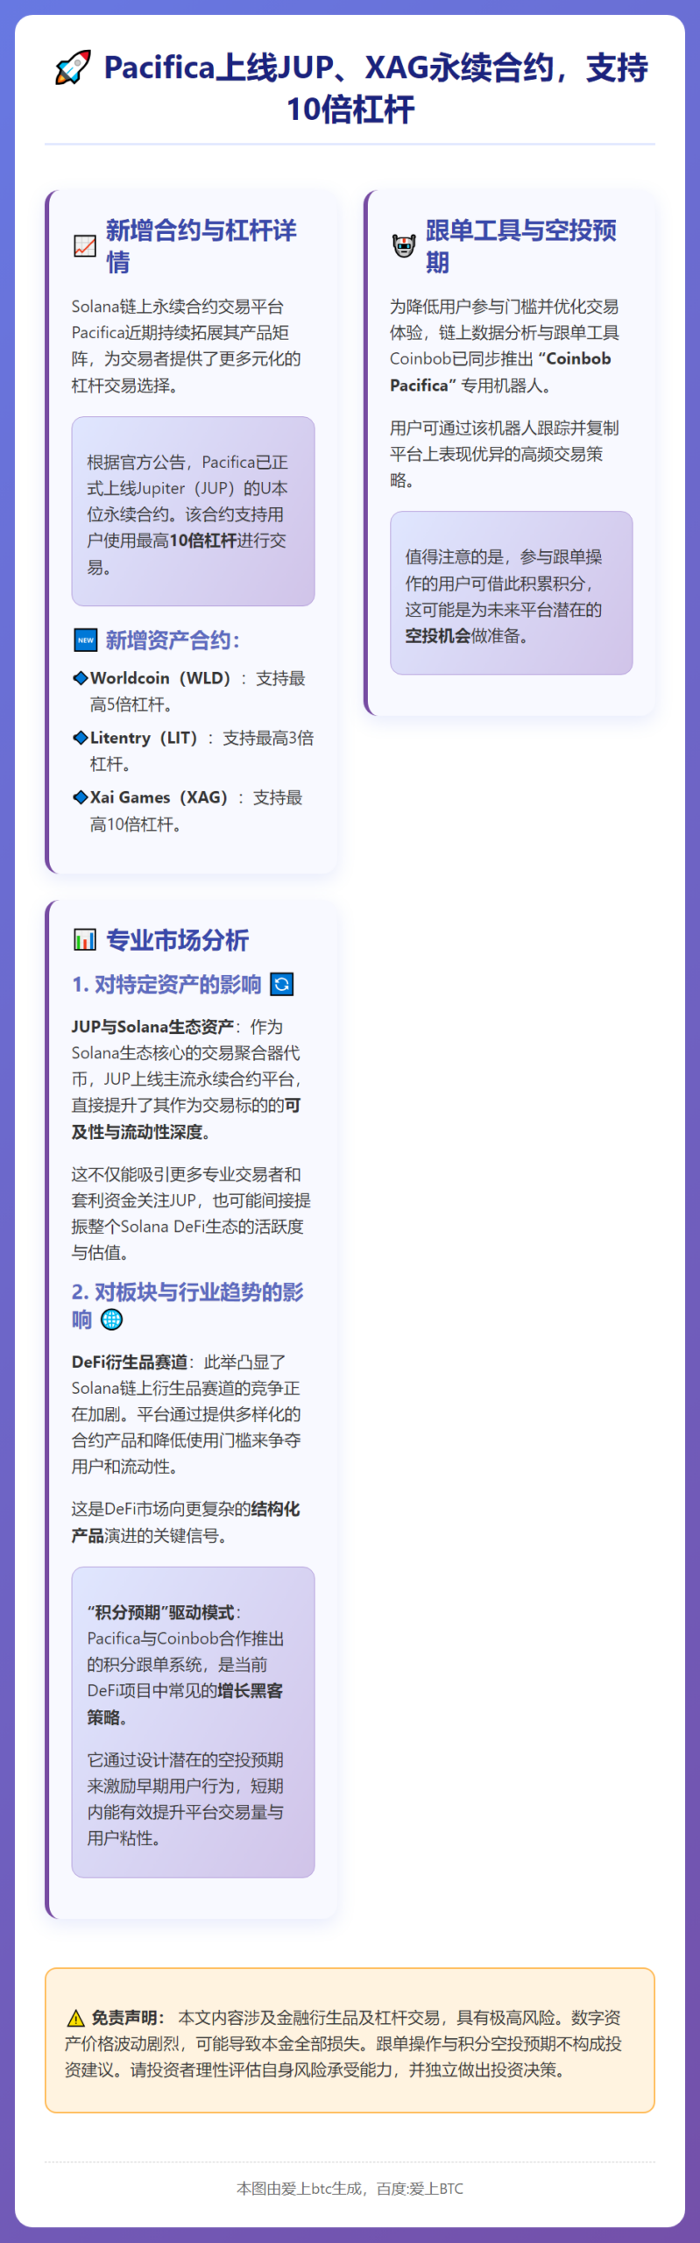Click the paragraph starting Solana链上永续合约交易平台

(186, 346)
